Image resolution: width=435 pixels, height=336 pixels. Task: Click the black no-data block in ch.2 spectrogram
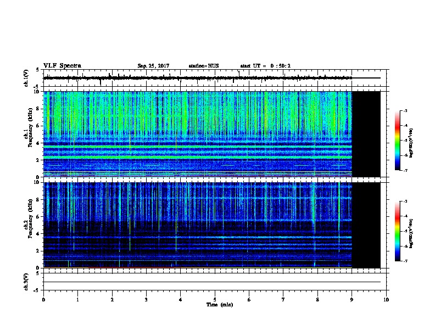pos(366,225)
